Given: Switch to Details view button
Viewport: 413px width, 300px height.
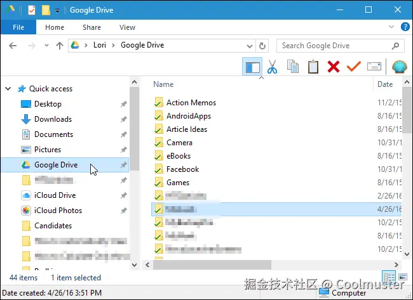Looking at the screenshot, I should 389,277.
